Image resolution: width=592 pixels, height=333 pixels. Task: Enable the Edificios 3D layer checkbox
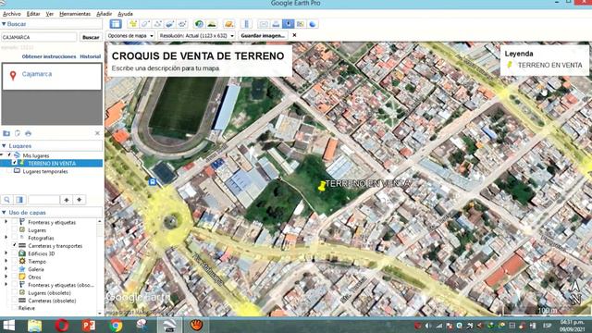point(15,253)
